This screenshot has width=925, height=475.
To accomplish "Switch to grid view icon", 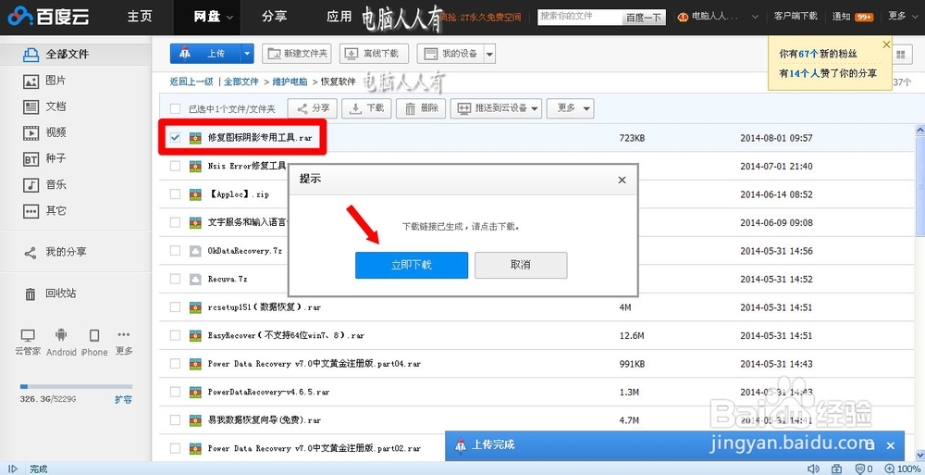I will 901,55.
